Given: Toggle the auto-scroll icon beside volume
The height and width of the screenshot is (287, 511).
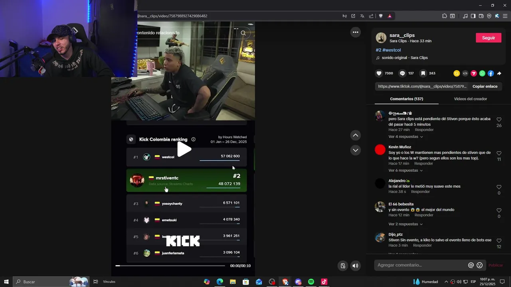Looking at the screenshot, I should click(x=343, y=266).
